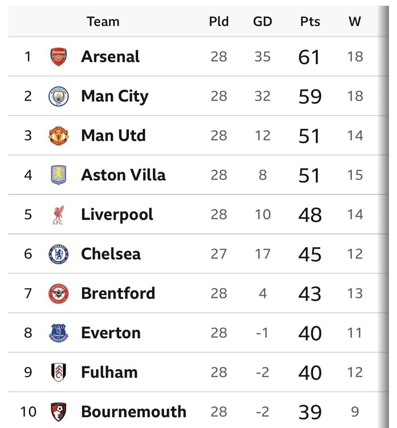Open the Liverpool team page

[117, 215]
